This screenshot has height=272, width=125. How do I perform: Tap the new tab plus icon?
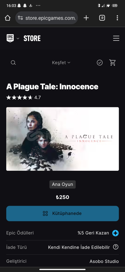(86, 18)
